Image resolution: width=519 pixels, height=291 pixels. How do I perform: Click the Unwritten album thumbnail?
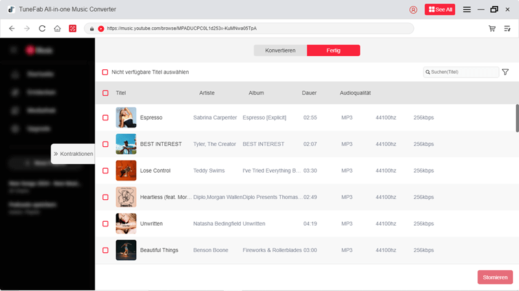[x=126, y=223]
